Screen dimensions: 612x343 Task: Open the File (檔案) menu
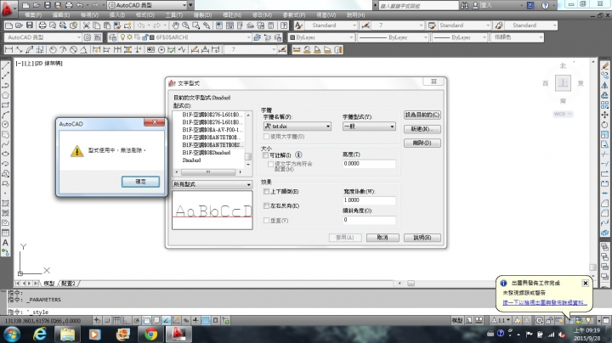[33, 15]
